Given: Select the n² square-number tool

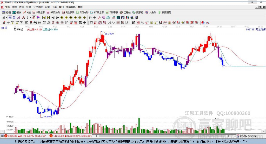Looking at the screenshot, I should [x=44, y=23].
